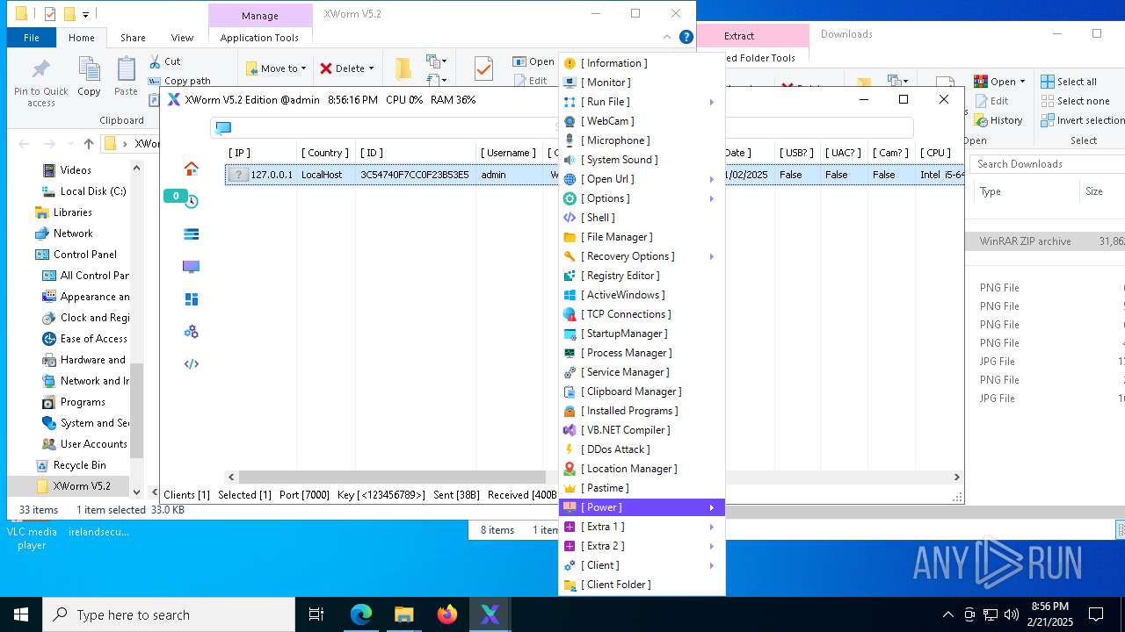The image size is (1125, 632).
Task: Expand the Extra 2 submenu arrow
Action: coord(712,546)
